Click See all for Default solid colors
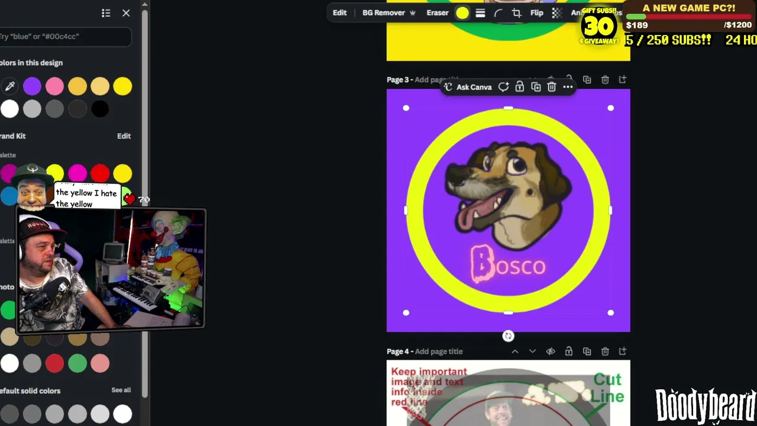The image size is (757, 426). pyautogui.click(x=121, y=390)
